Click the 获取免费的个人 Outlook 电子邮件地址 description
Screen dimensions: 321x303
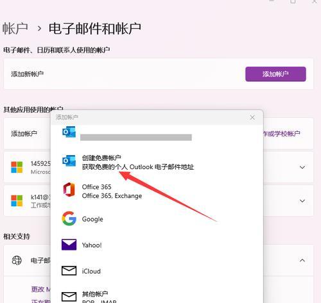point(138,167)
